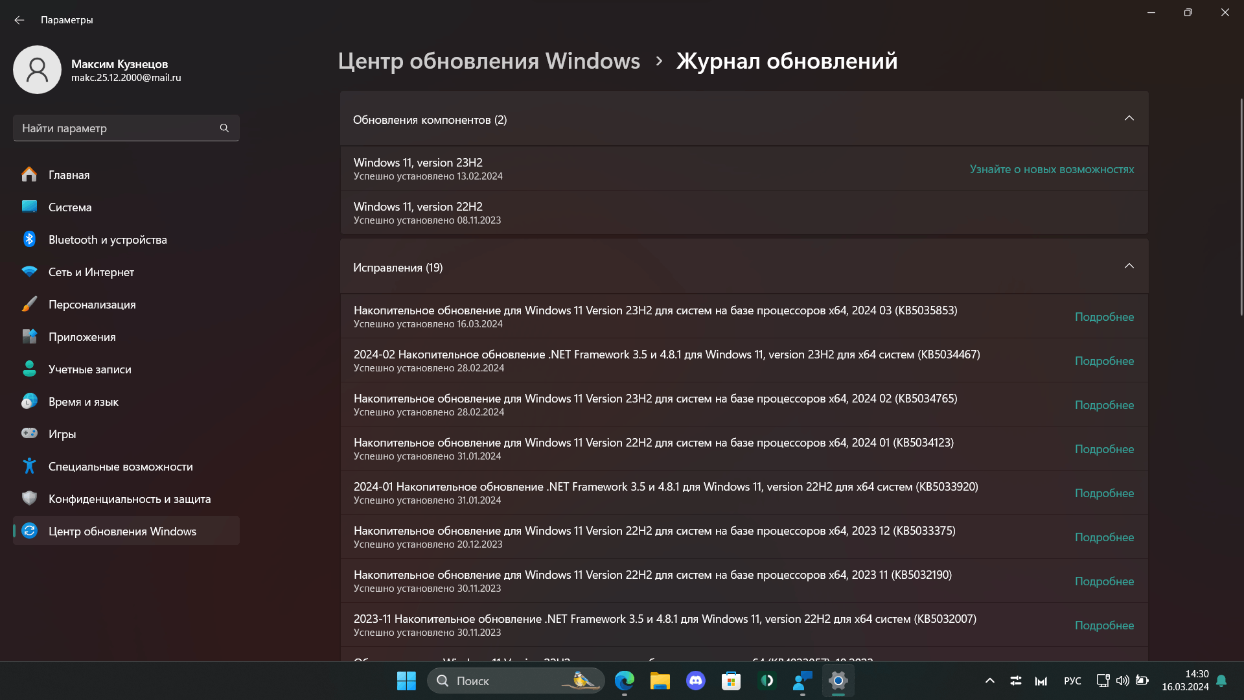Image resolution: width=1244 pixels, height=700 pixels.
Task: Click the Игры gamepad icon
Action: click(29, 433)
